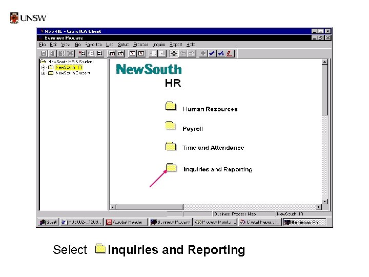Click the Save diskette toolbar icon

click(x=43, y=53)
